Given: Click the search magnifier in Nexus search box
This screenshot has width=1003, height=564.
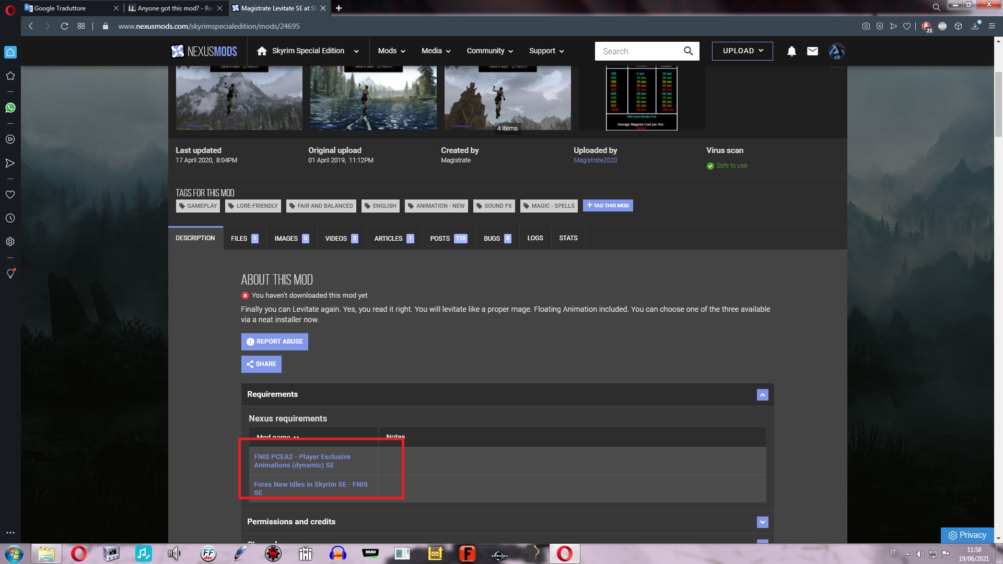Looking at the screenshot, I should [689, 51].
